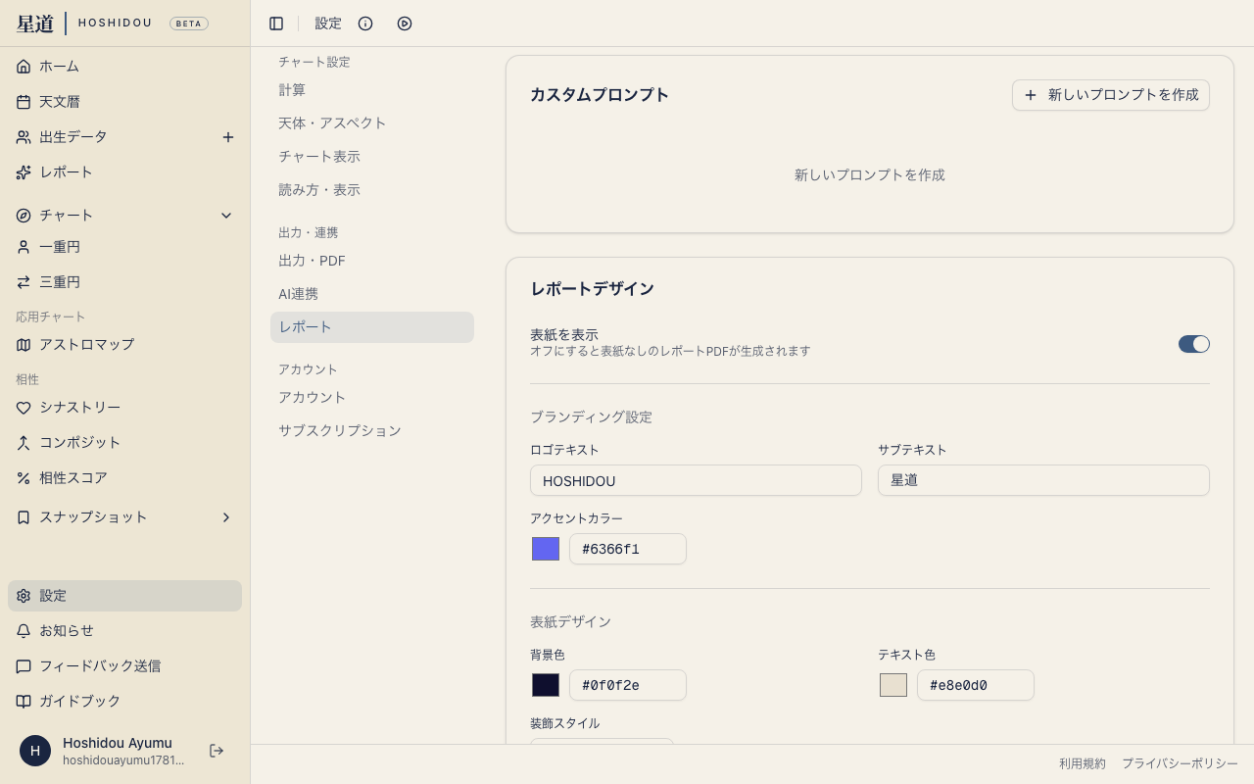Click the open book icon for ガイドブック
The image size is (1254, 784).
click(24, 702)
